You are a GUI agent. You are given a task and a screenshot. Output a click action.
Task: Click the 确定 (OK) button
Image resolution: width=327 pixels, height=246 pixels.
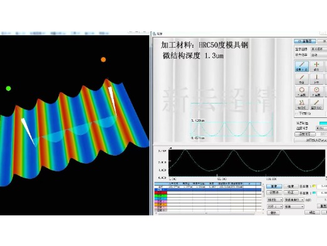click(312, 213)
